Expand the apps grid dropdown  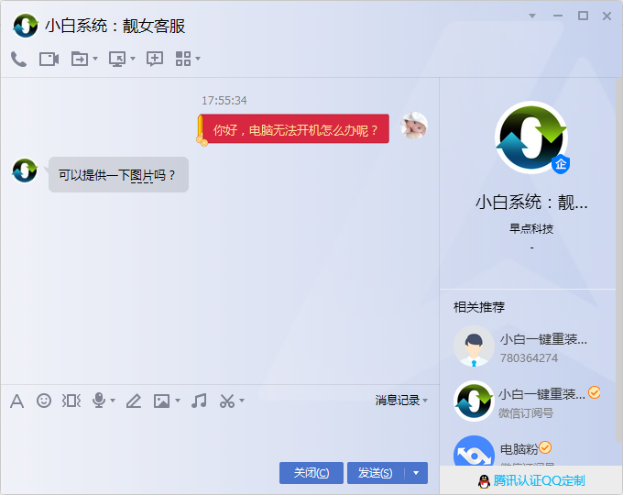coord(198,59)
